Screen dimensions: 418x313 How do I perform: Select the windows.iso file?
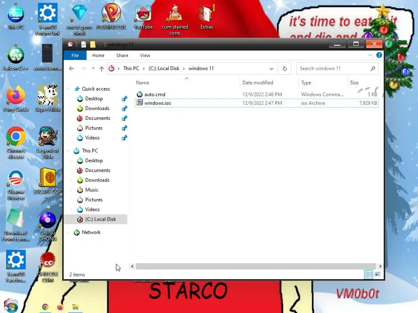pos(256,103)
